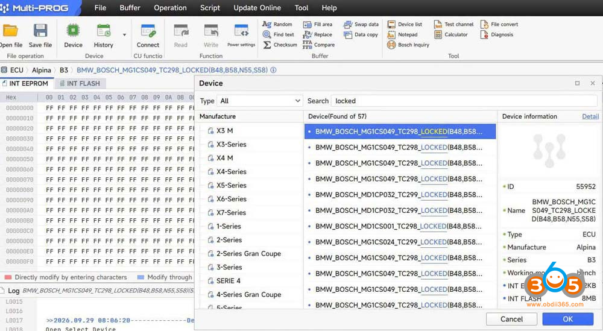Click the Swap data tool
Screen dimensions: 603x331
361,24
